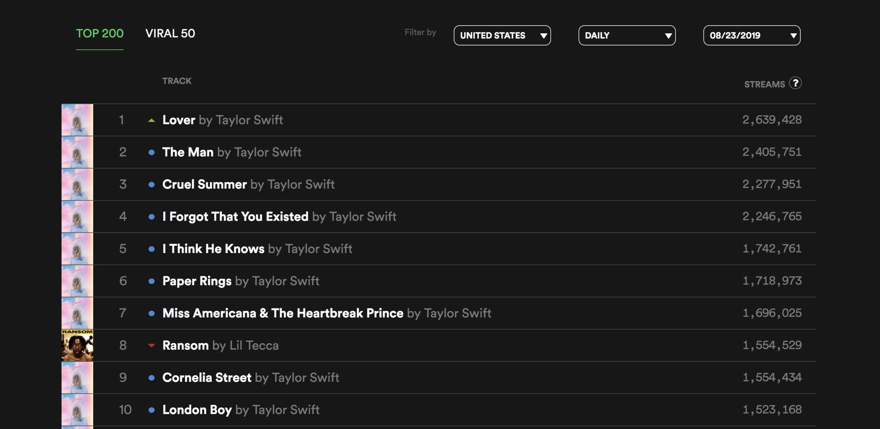Open the Daily frequency dropdown
The height and width of the screenshot is (429, 880).
pos(627,35)
